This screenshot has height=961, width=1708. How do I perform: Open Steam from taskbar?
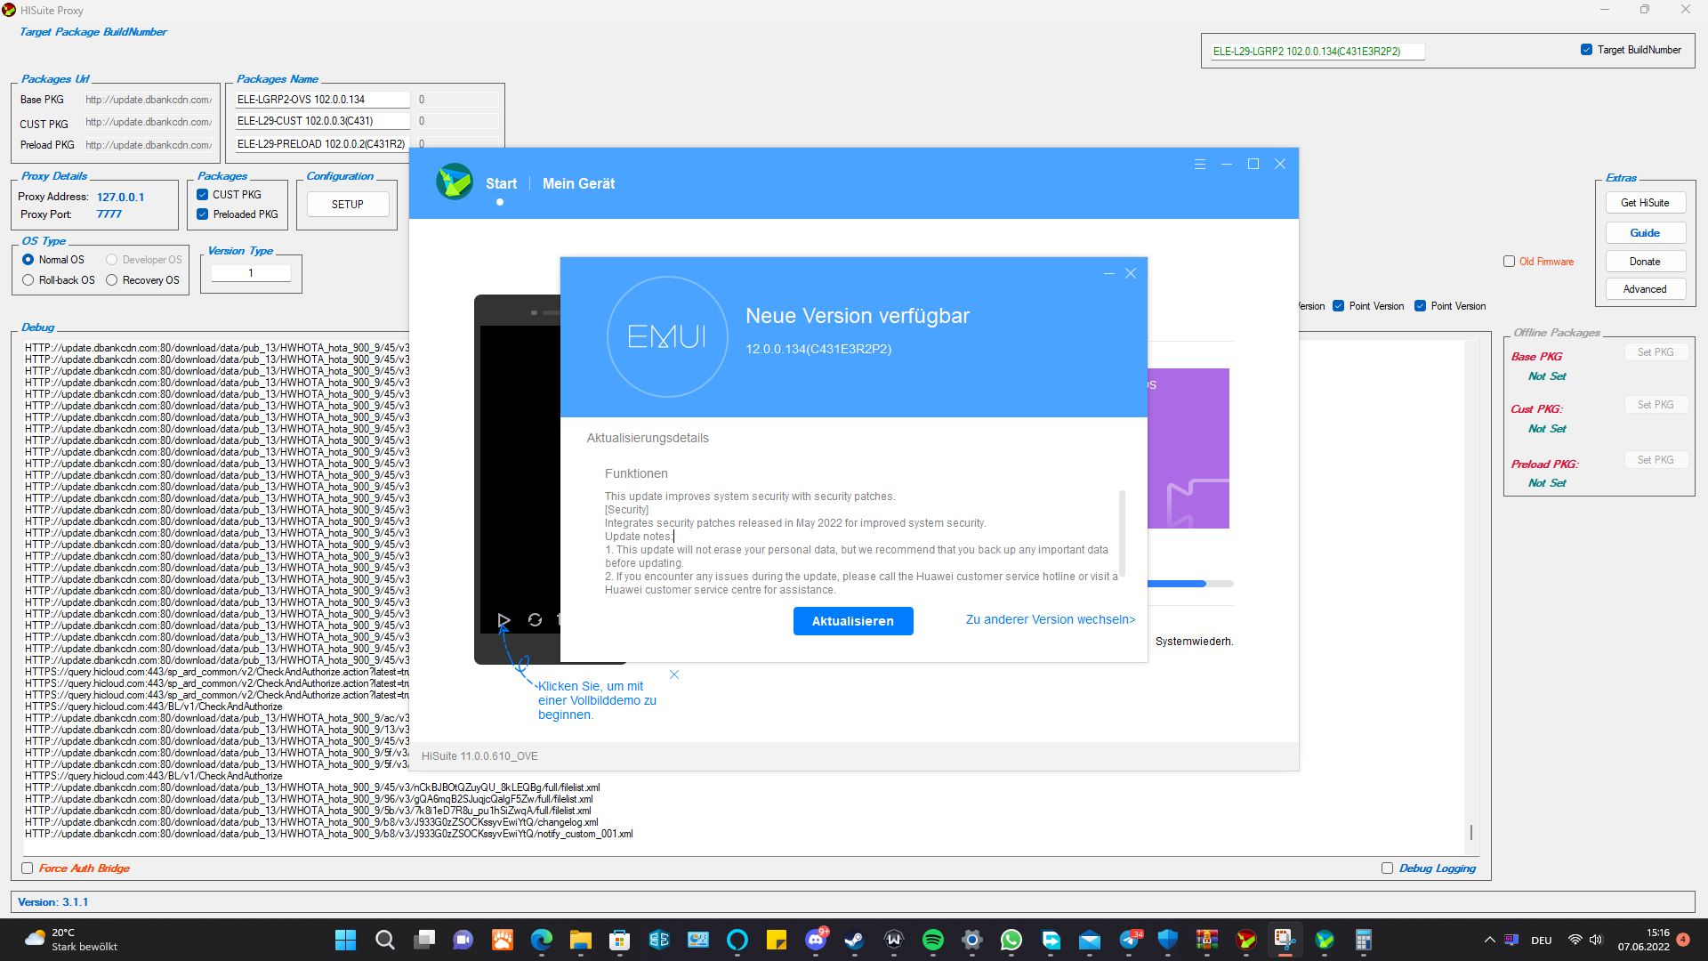tap(854, 940)
